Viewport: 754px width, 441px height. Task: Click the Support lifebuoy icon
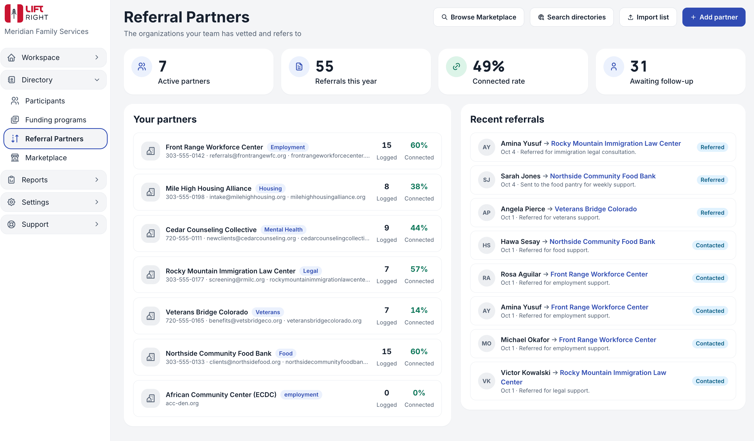[x=11, y=224]
